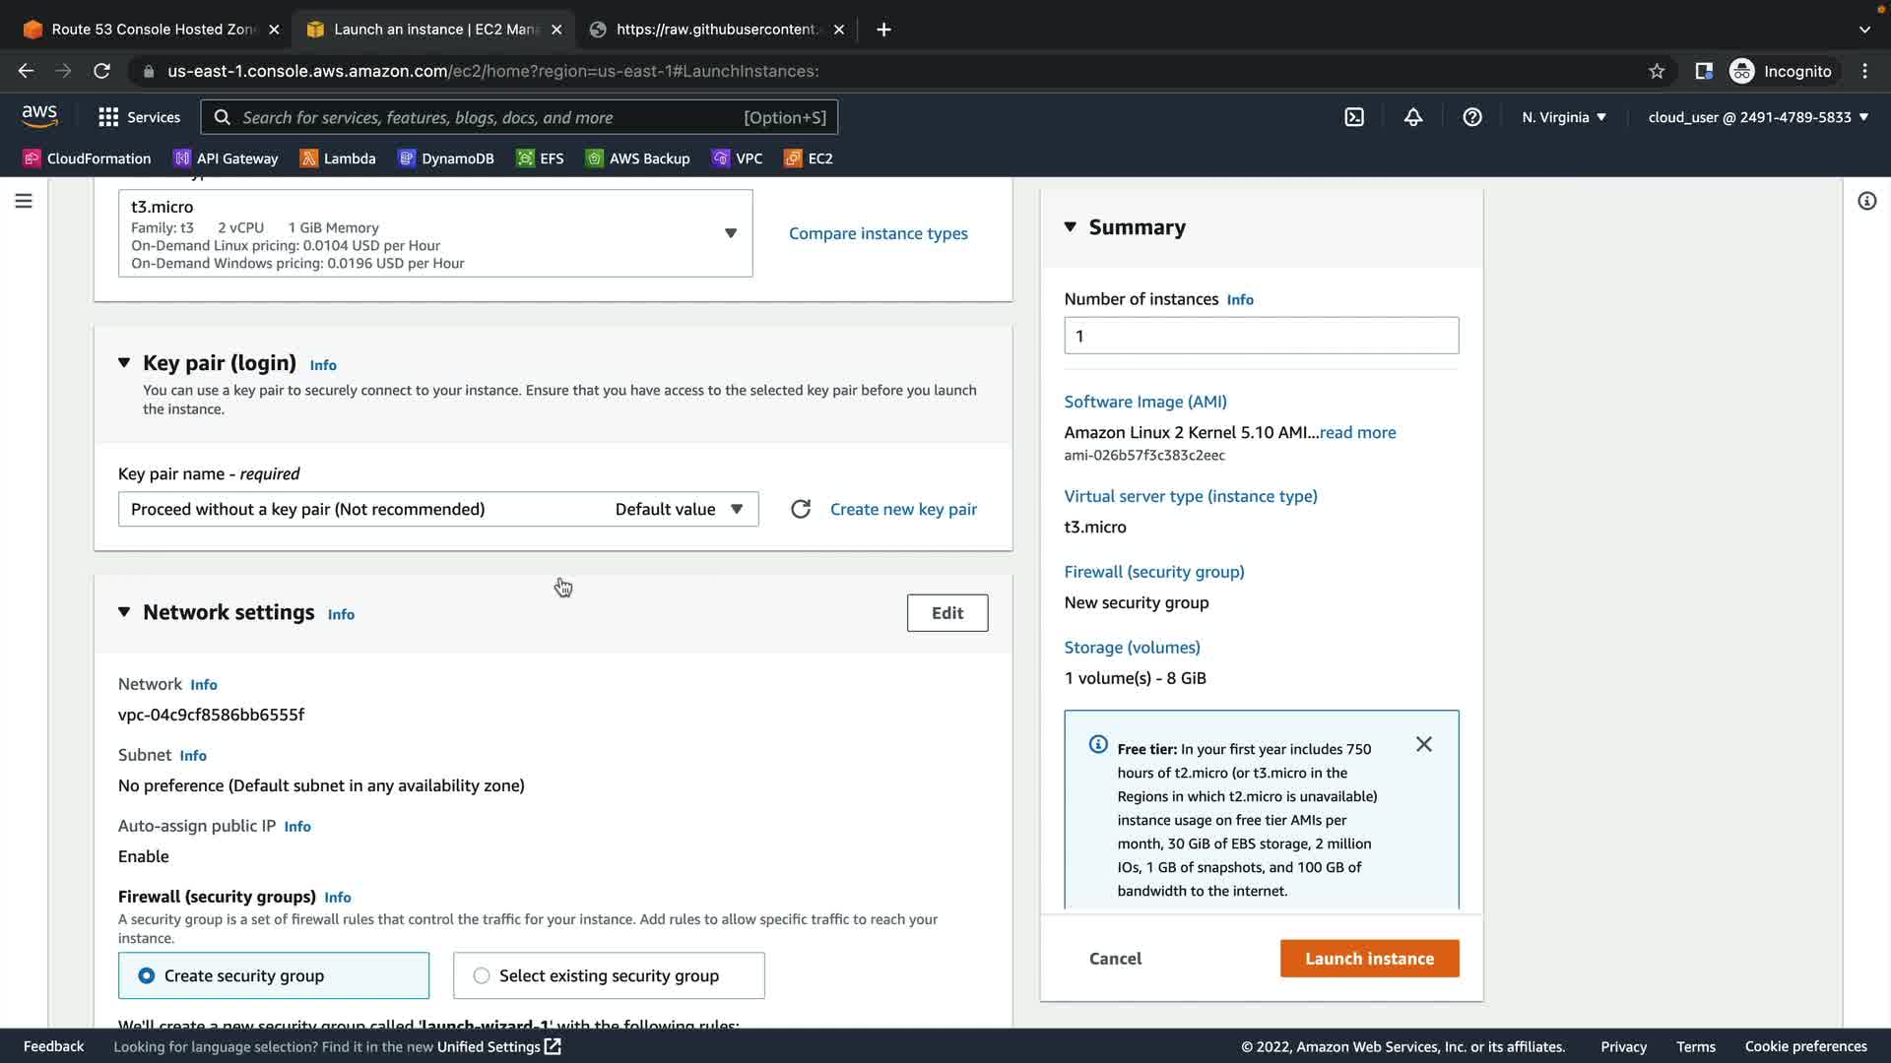The width and height of the screenshot is (1891, 1063).
Task: Refresh key pair list icon
Action: 801,509
